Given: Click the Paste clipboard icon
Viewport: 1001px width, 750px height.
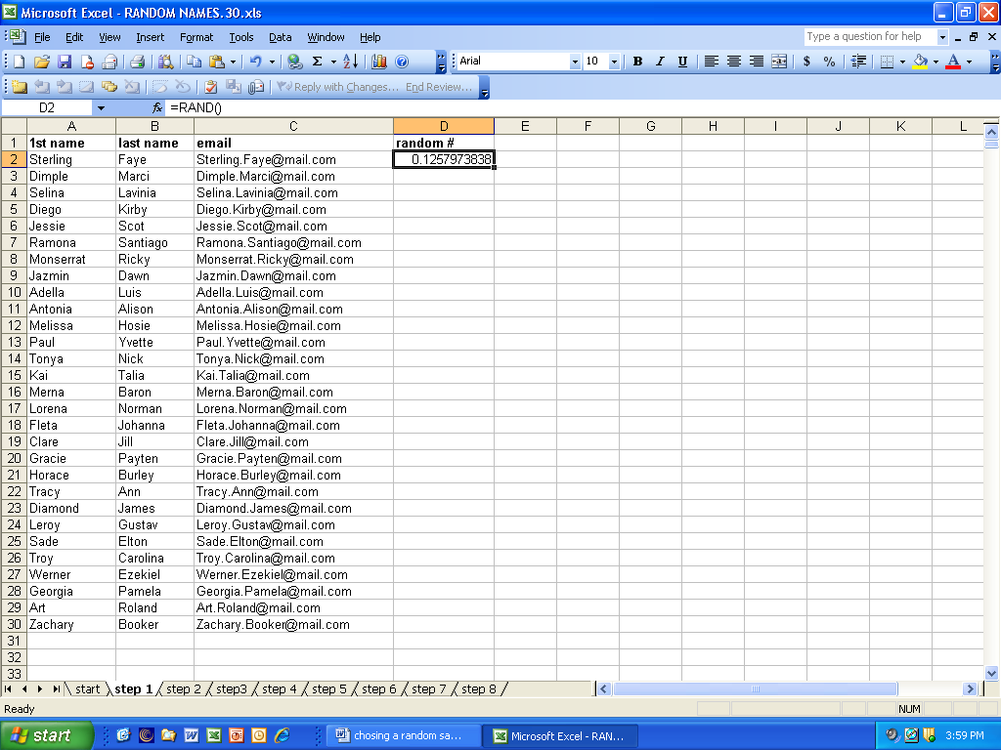Looking at the screenshot, I should 217,62.
